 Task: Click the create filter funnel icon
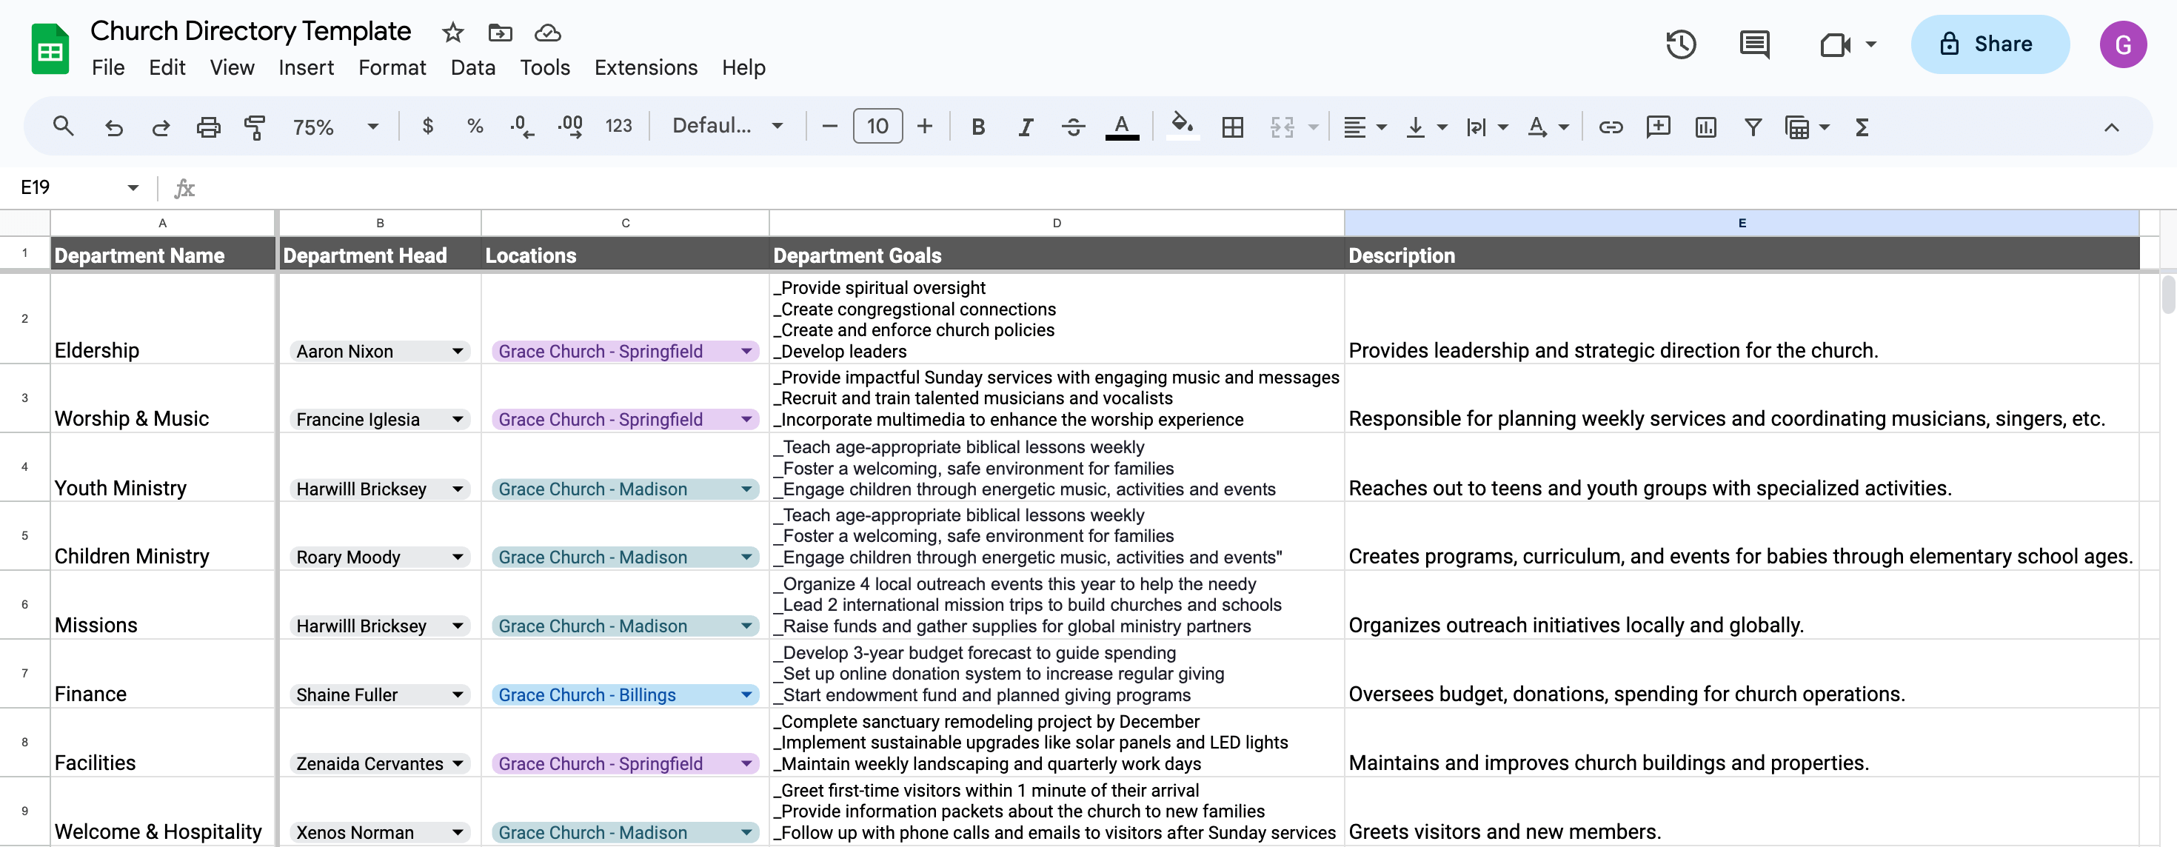[x=1753, y=127]
